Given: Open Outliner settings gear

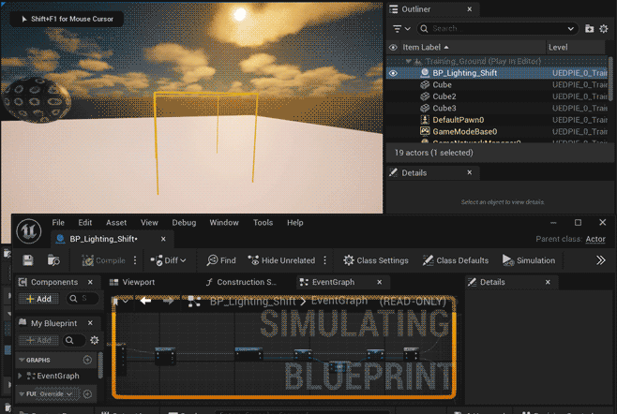Looking at the screenshot, I should coord(603,29).
